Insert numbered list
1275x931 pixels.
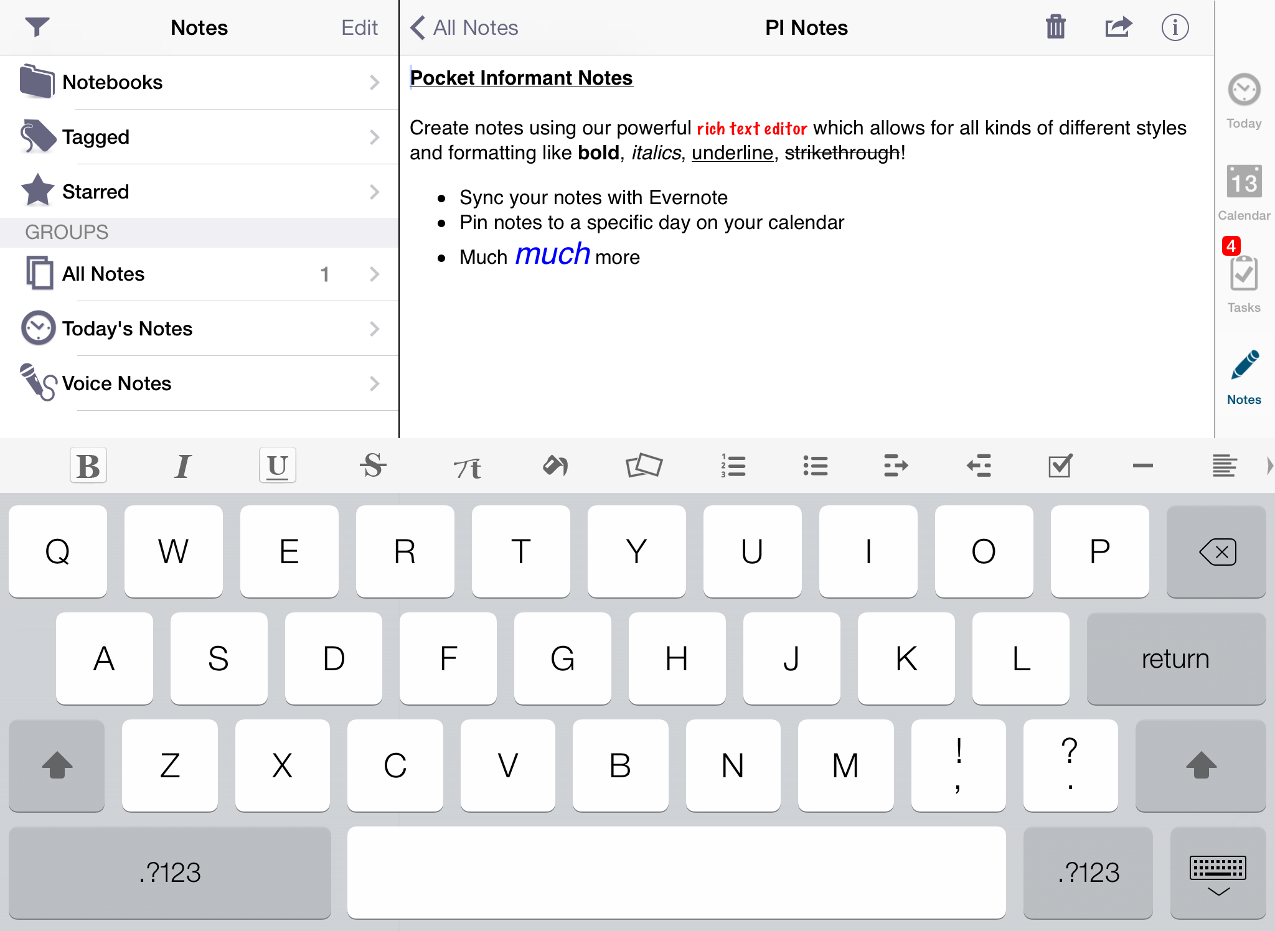[733, 465]
